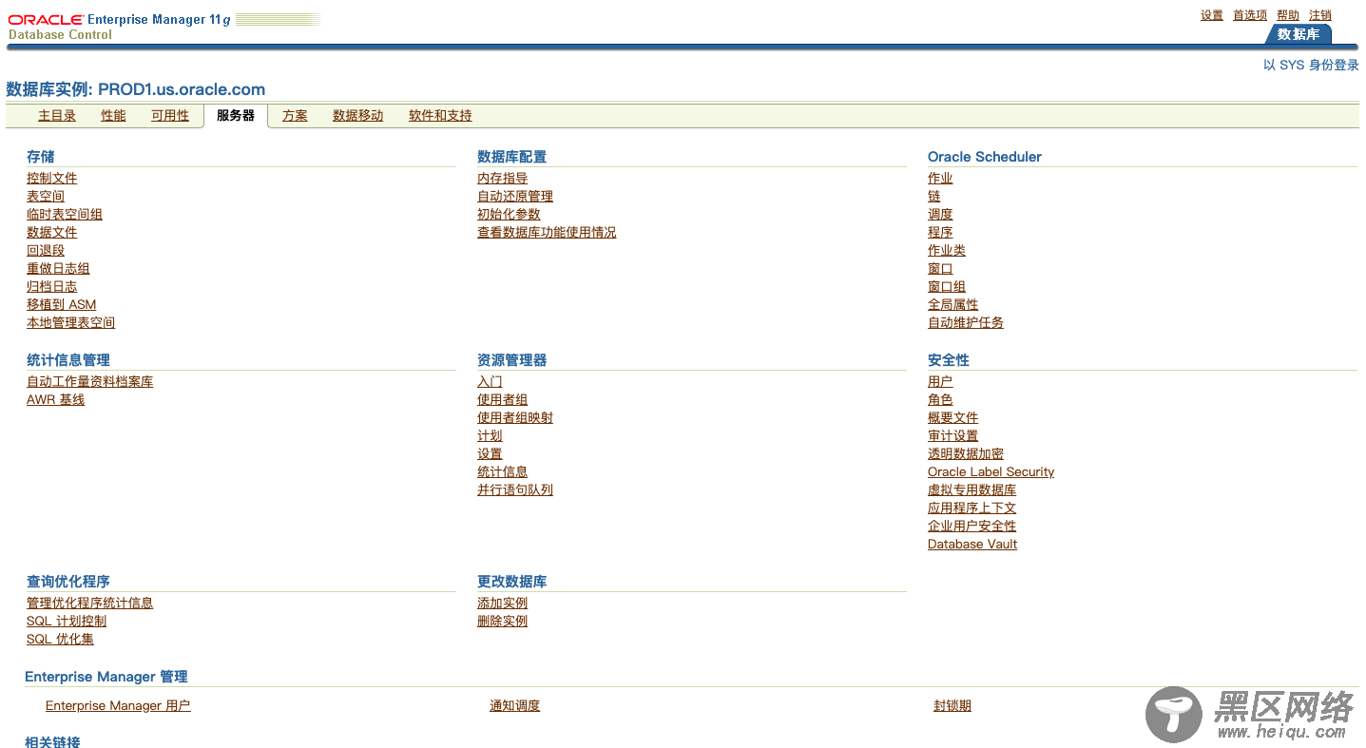This screenshot has width=1366, height=748.
Task: Open the 封锁期 link
Action: [x=952, y=706]
